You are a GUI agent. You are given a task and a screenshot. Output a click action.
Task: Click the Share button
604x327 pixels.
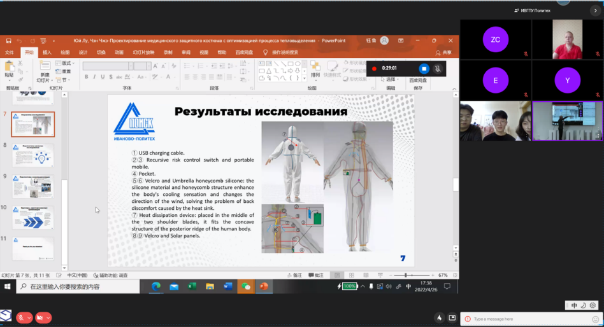tap(443, 53)
